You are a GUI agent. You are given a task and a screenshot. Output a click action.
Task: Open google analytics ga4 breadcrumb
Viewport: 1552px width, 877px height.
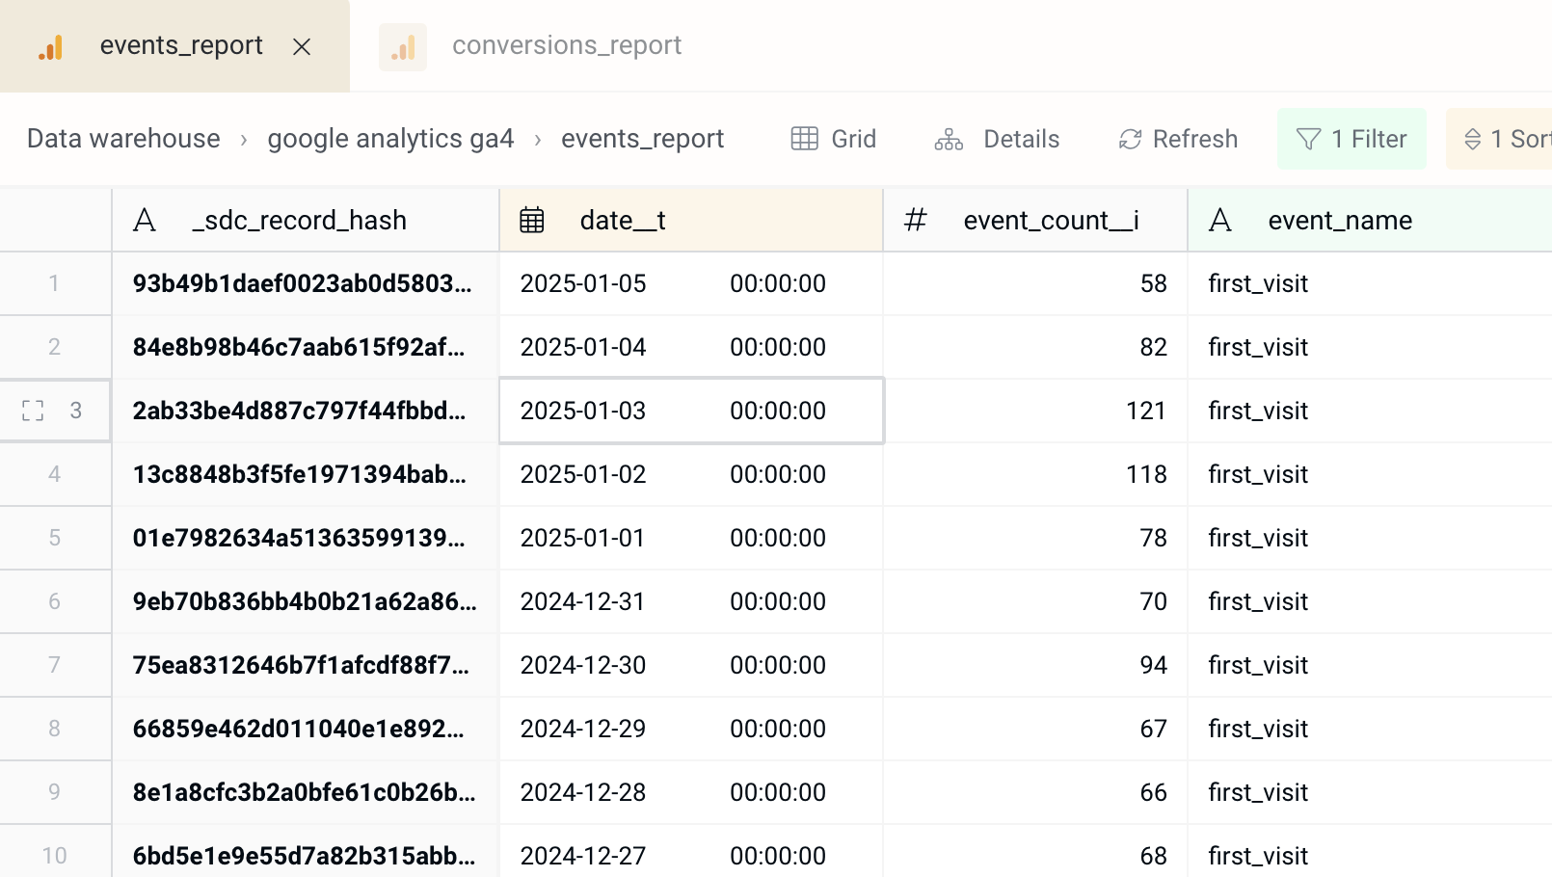pos(390,139)
